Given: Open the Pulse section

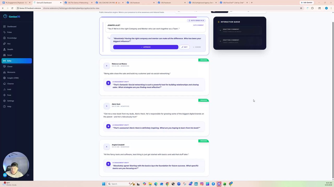Looking at the screenshot, I should pyautogui.click(x=17, y=32).
